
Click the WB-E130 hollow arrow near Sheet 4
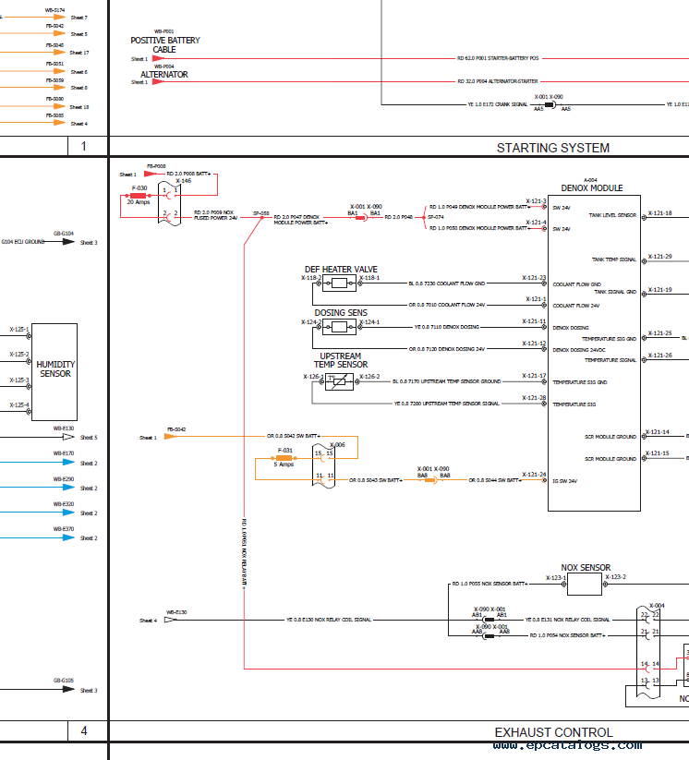pyautogui.click(x=170, y=620)
